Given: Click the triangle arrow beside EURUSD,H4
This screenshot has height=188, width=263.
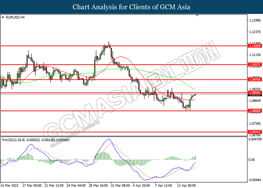Looking at the screenshot, I should 3,17.
